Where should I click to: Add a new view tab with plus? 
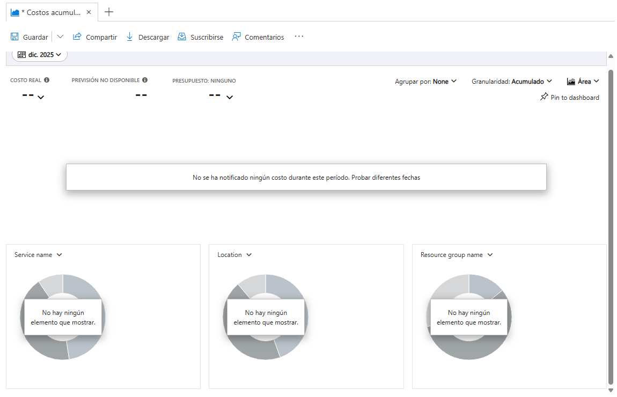click(109, 12)
